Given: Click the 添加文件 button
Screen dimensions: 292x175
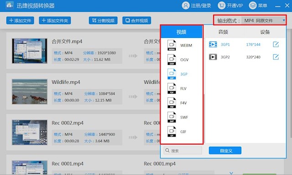Looking at the screenshot, I should click(x=20, y=21).
